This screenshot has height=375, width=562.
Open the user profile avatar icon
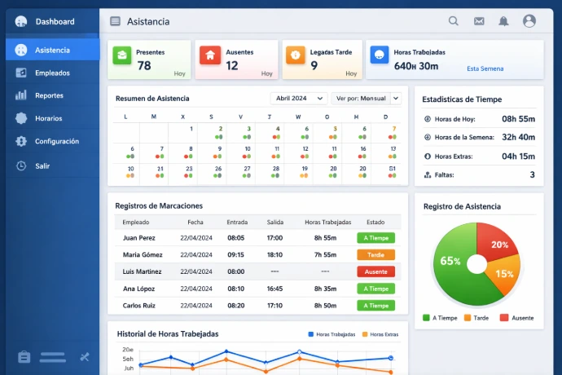tap(529, 21)
